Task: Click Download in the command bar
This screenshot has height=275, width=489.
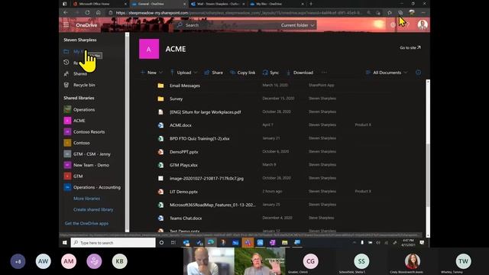Action: pyautogui.click(x=300, y=73)
